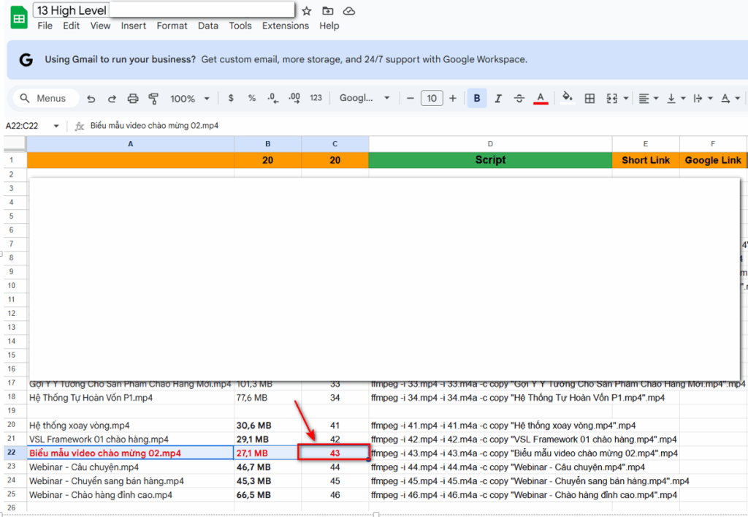Open the Edit menu
The width and height of the screenshot is (748, 517).
click(71, 26)
